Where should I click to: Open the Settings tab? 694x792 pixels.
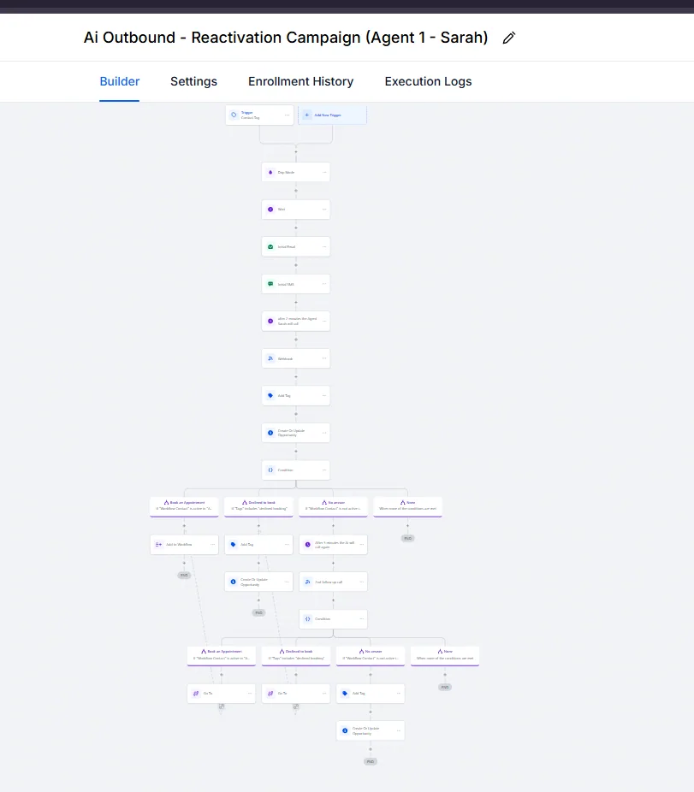193,81
